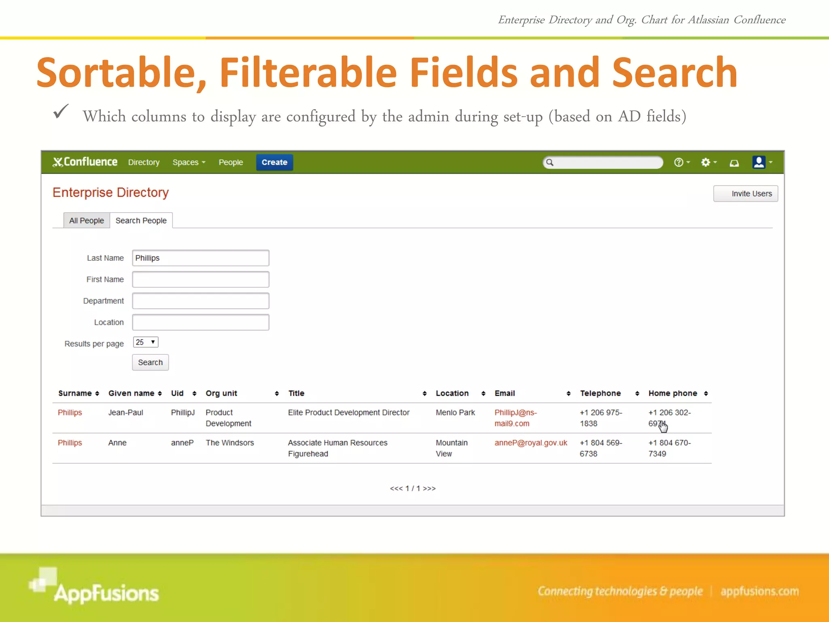Sort by Given name column arrows
Screen dimensions: 829x622
tap(160, 394)
